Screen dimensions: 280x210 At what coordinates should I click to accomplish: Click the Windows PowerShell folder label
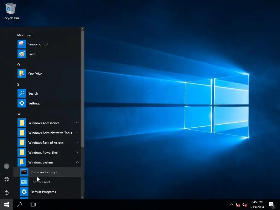pyautogui.click(x=43, y=153)
